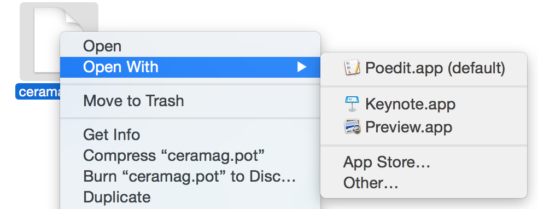This screenshot has width=538, height=209.
Task: Open file with Keynote.app
Action: click(x=424, y=103)
